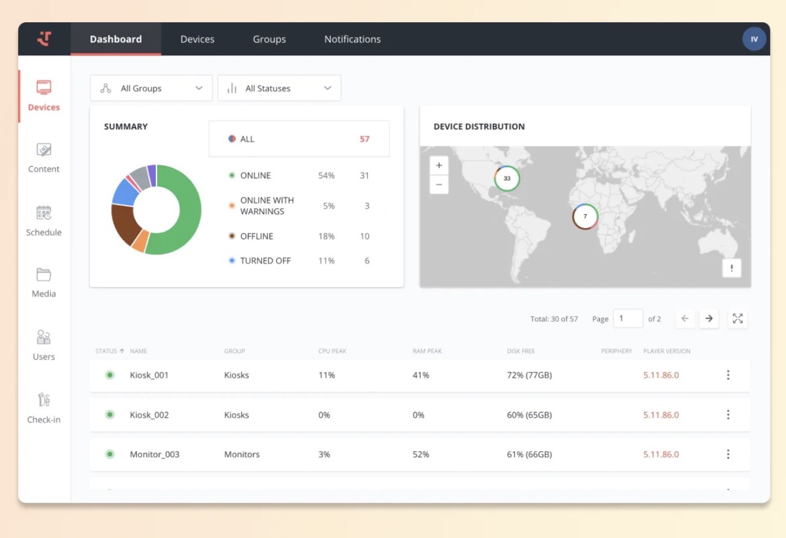Zoom in on the device map
Viewport: 786px width, 538px height.
click(x=439, y=165)
